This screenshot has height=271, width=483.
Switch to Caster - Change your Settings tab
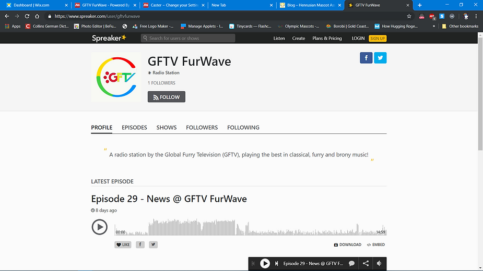(174, 5)
